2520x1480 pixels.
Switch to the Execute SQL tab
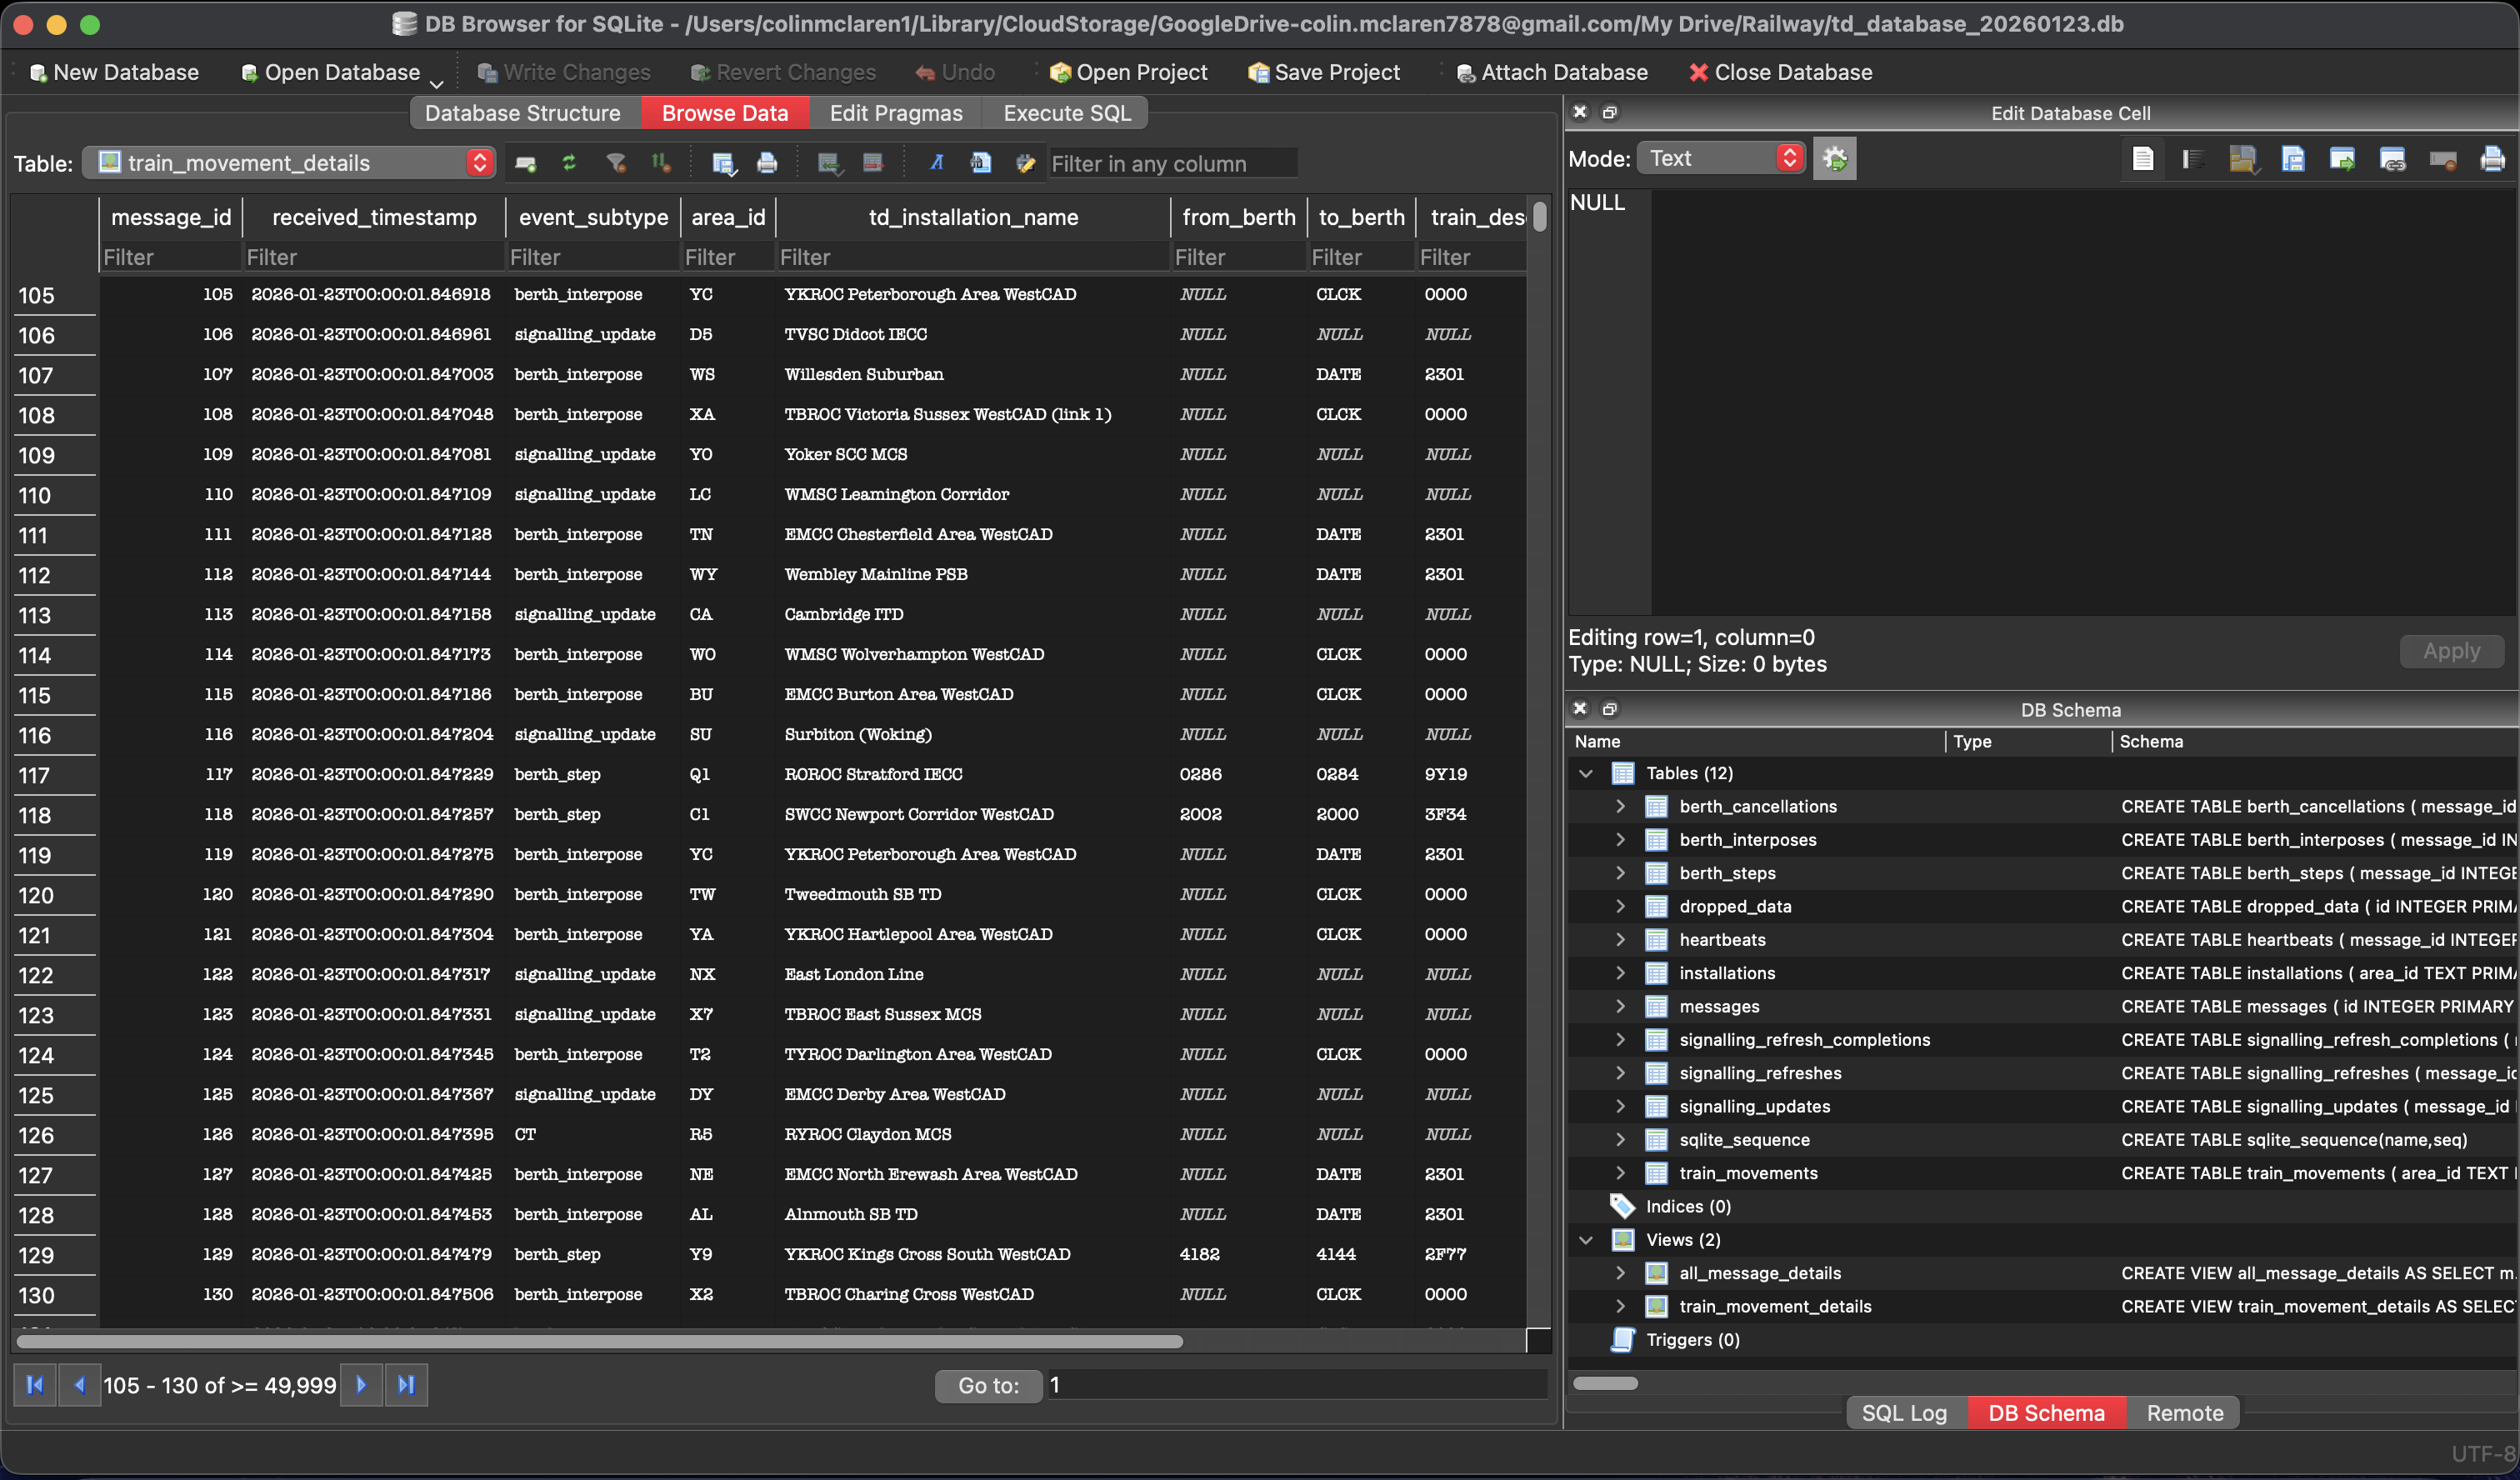click(1064, 112)
